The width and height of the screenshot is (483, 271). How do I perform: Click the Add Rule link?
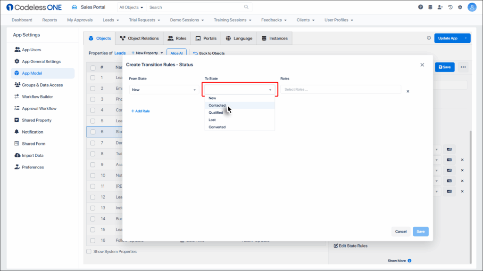click(x=141, y=111)
